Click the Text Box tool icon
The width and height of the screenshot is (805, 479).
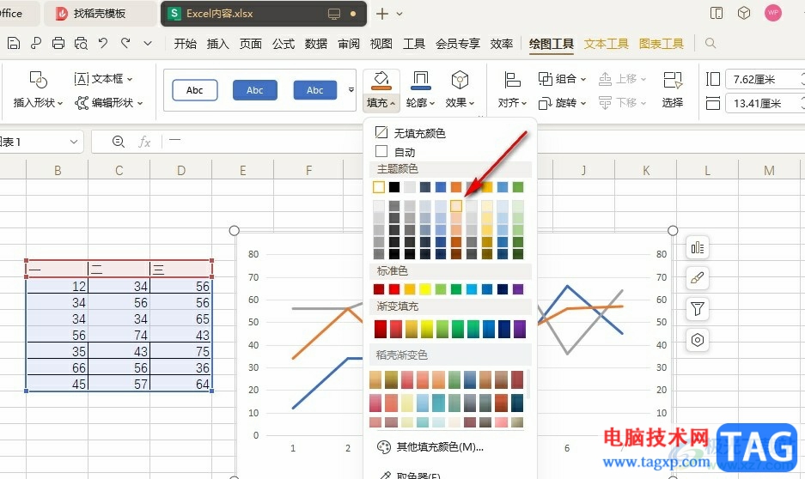tap(81, 79)
